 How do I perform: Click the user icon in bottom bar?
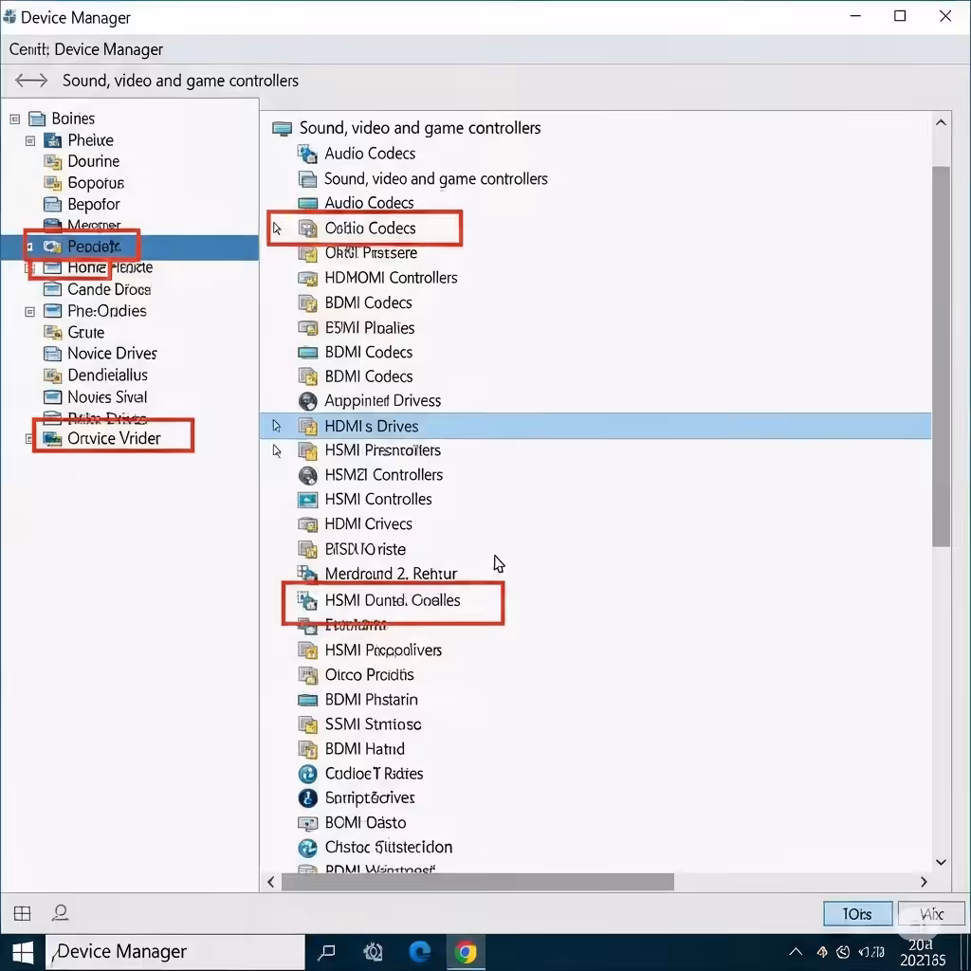click(60, 913)
